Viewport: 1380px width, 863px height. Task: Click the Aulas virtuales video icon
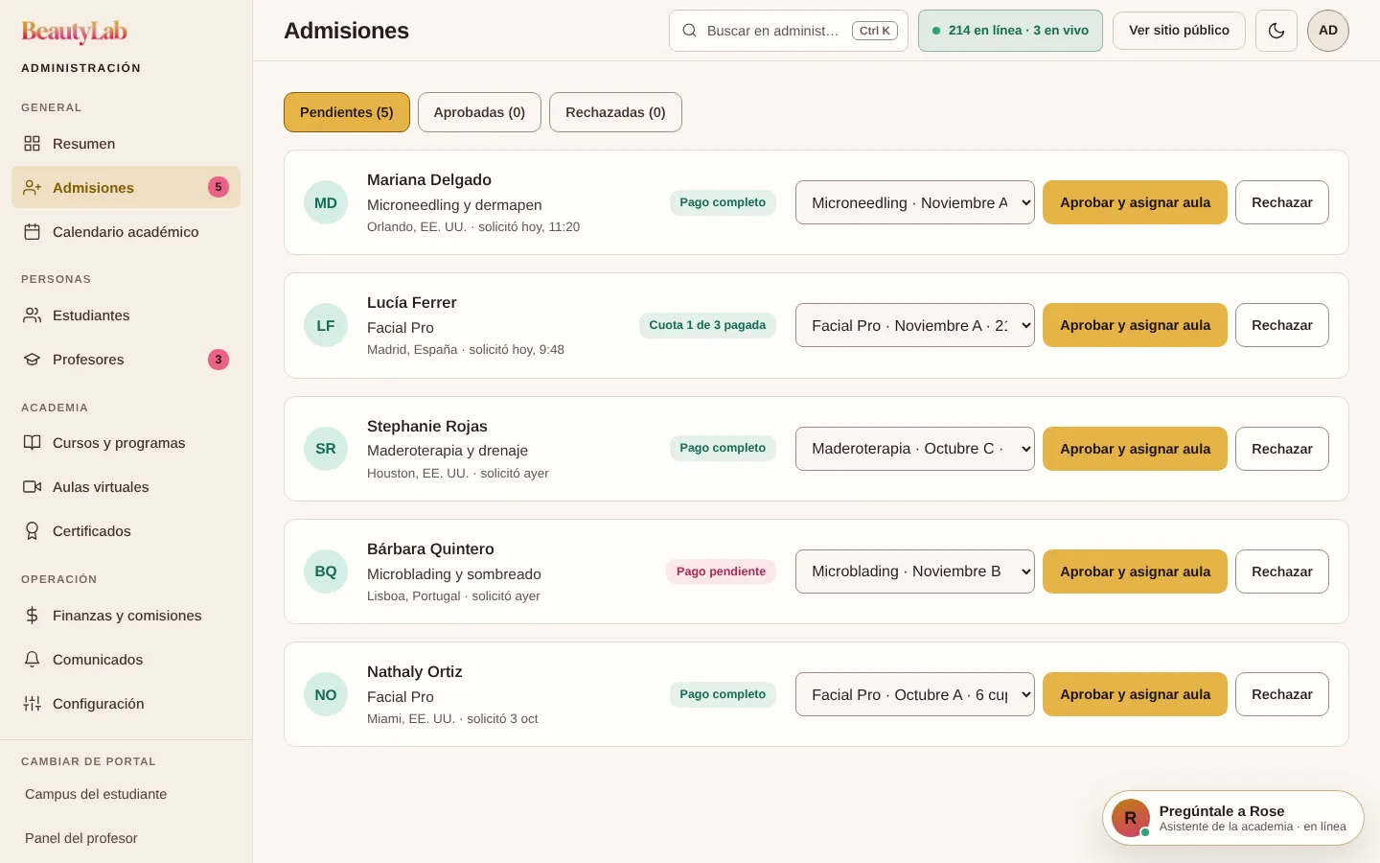click(32, 487)
